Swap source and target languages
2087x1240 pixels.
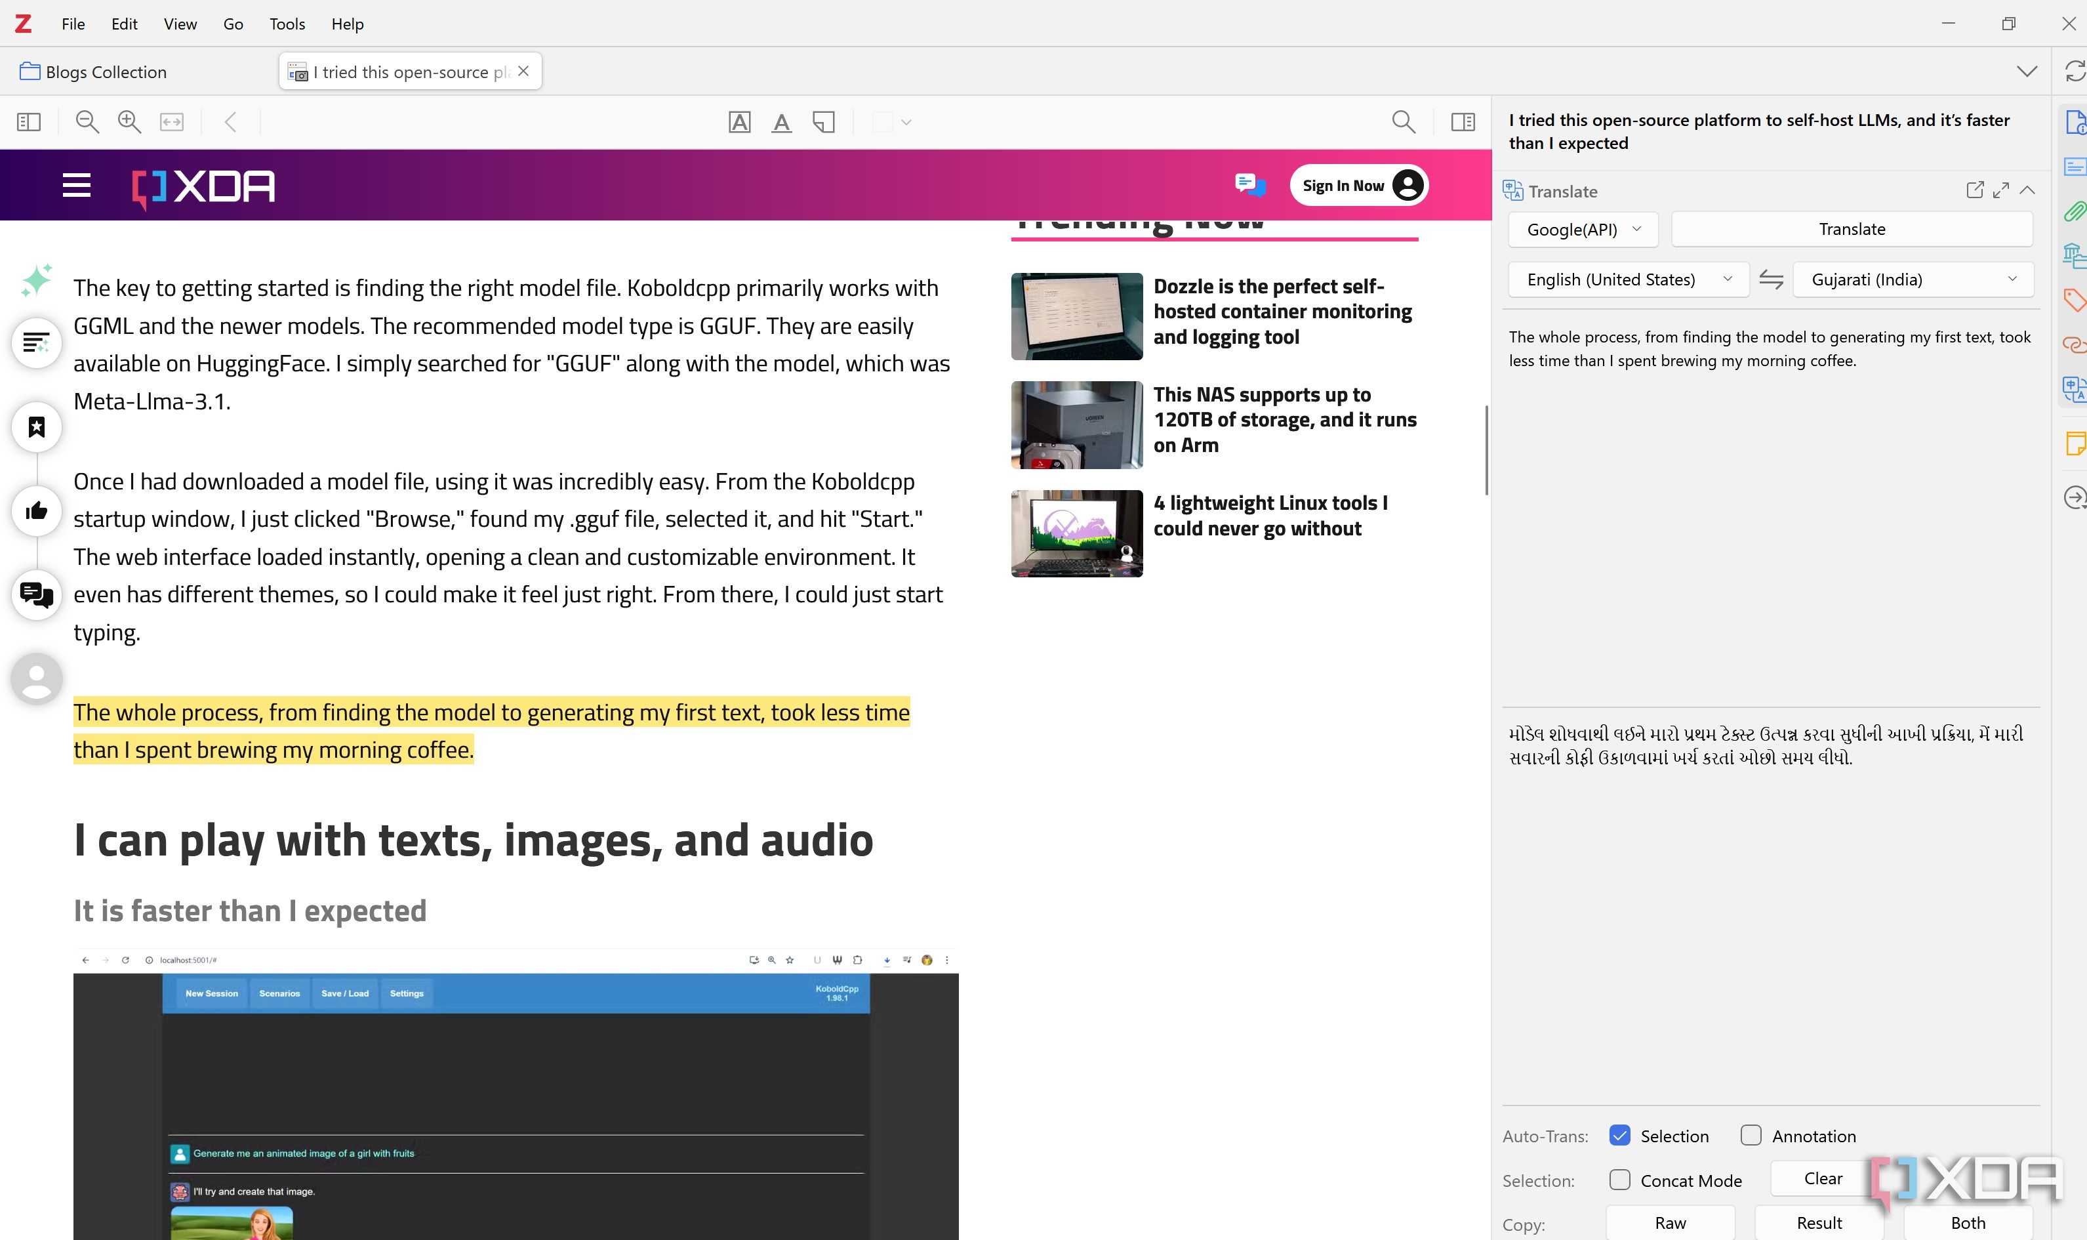point(1770,279)
